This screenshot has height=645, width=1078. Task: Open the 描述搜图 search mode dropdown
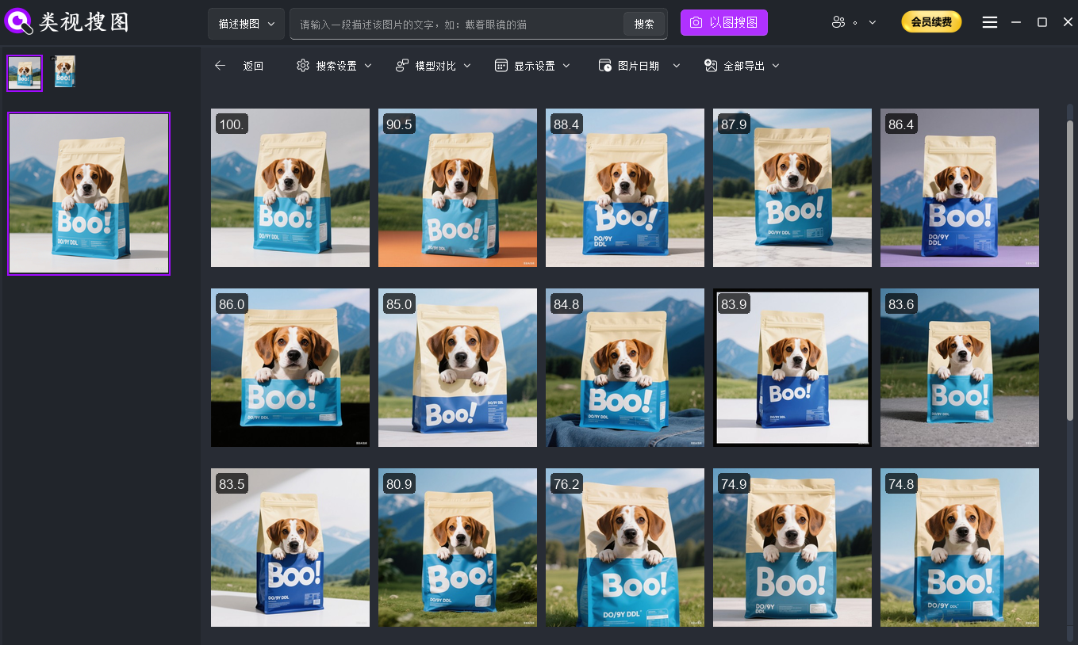tap(246, 24)
